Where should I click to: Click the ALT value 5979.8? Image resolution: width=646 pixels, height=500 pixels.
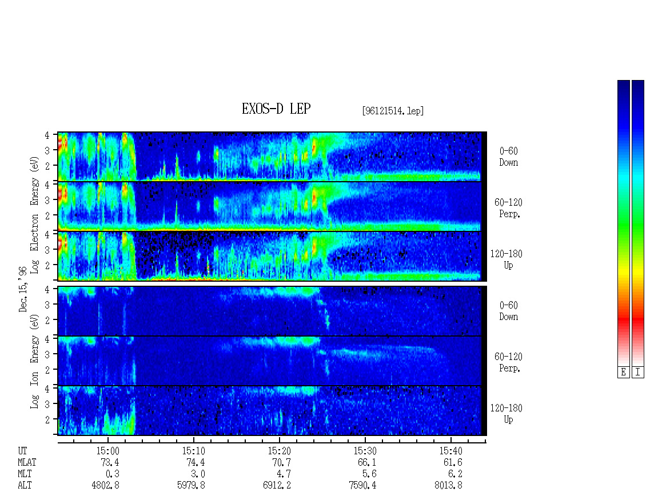(191, 486)
